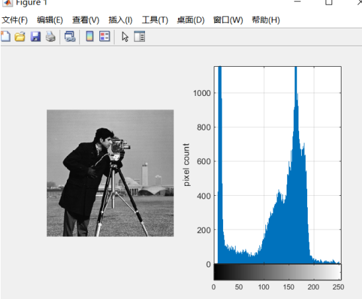The width and height of the screenshot is (362, 299).
Task: Print the figure with the printer icon
Action: click(x=50, y=36)
